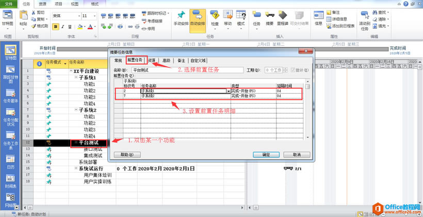
Task: Click the ribbon Help question mark icon
Action: point(406,4)
